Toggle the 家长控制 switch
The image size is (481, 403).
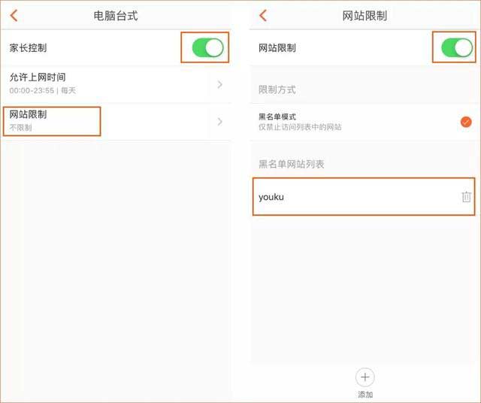click(207, 48)
